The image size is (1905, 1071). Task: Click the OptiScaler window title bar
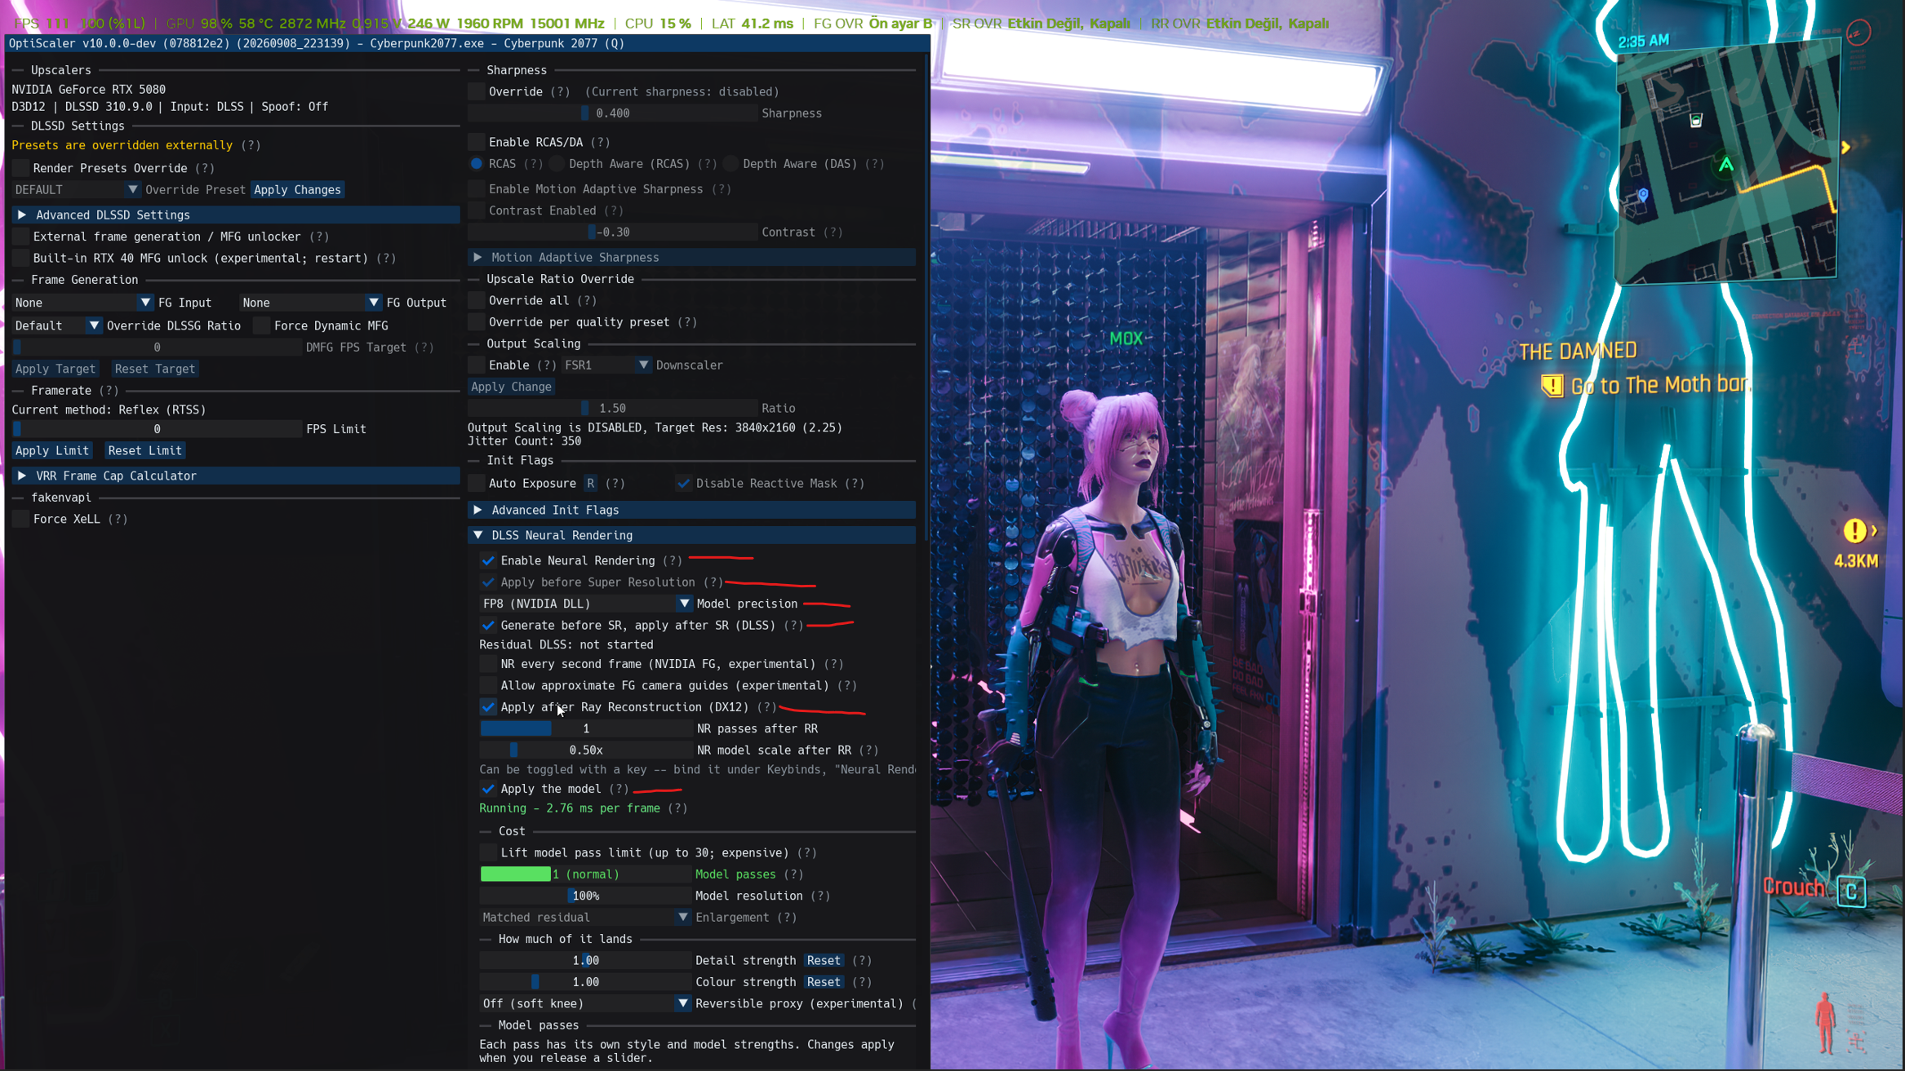468,43
